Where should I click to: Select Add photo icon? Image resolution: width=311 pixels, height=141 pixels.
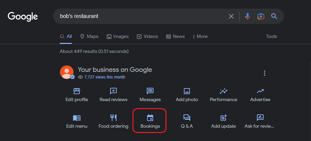(x=187, y=91)
